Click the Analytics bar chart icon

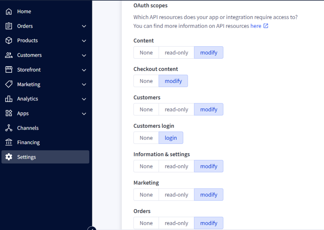(9, 99)
